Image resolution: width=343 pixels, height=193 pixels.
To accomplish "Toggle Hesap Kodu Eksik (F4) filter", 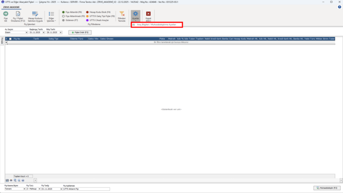I will pos(98,12).
